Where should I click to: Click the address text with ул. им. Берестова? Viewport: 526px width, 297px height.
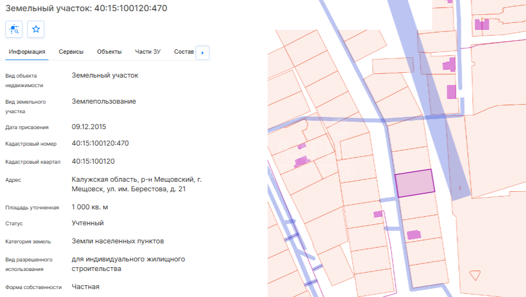(136, 184)
